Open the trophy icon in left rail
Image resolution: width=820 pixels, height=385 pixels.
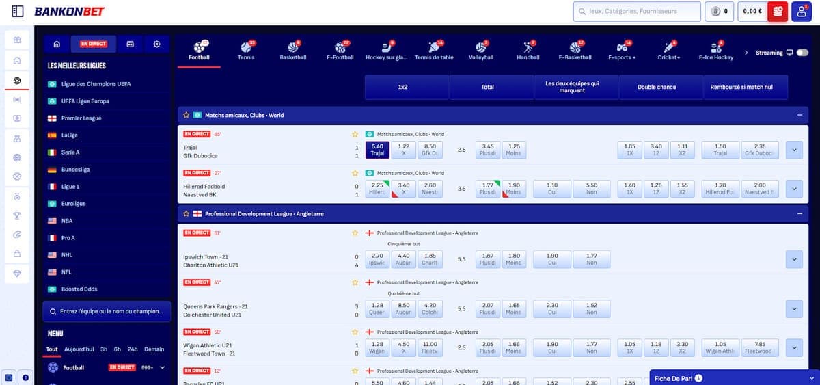coord(17,215)
